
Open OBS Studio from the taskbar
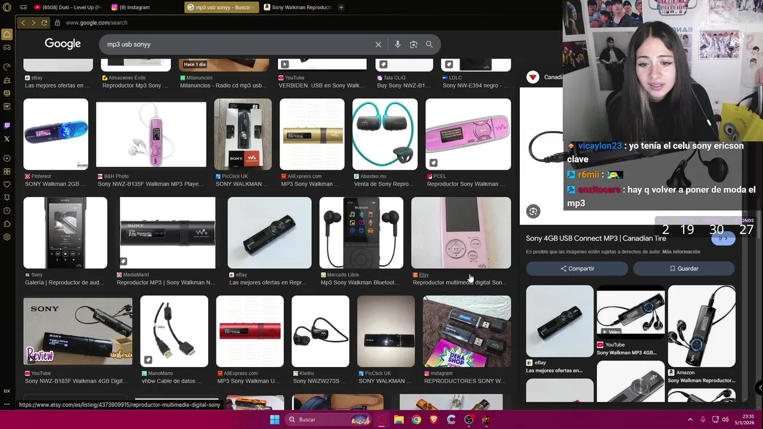tap(469, 419)
